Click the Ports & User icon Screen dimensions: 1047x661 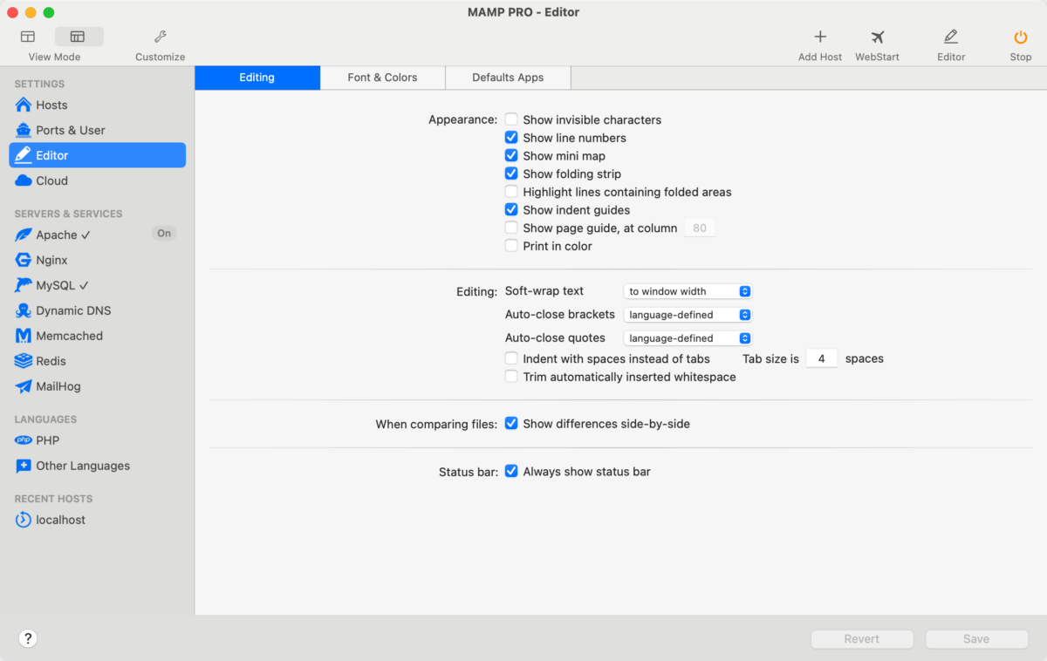click(x=24, y=130)
